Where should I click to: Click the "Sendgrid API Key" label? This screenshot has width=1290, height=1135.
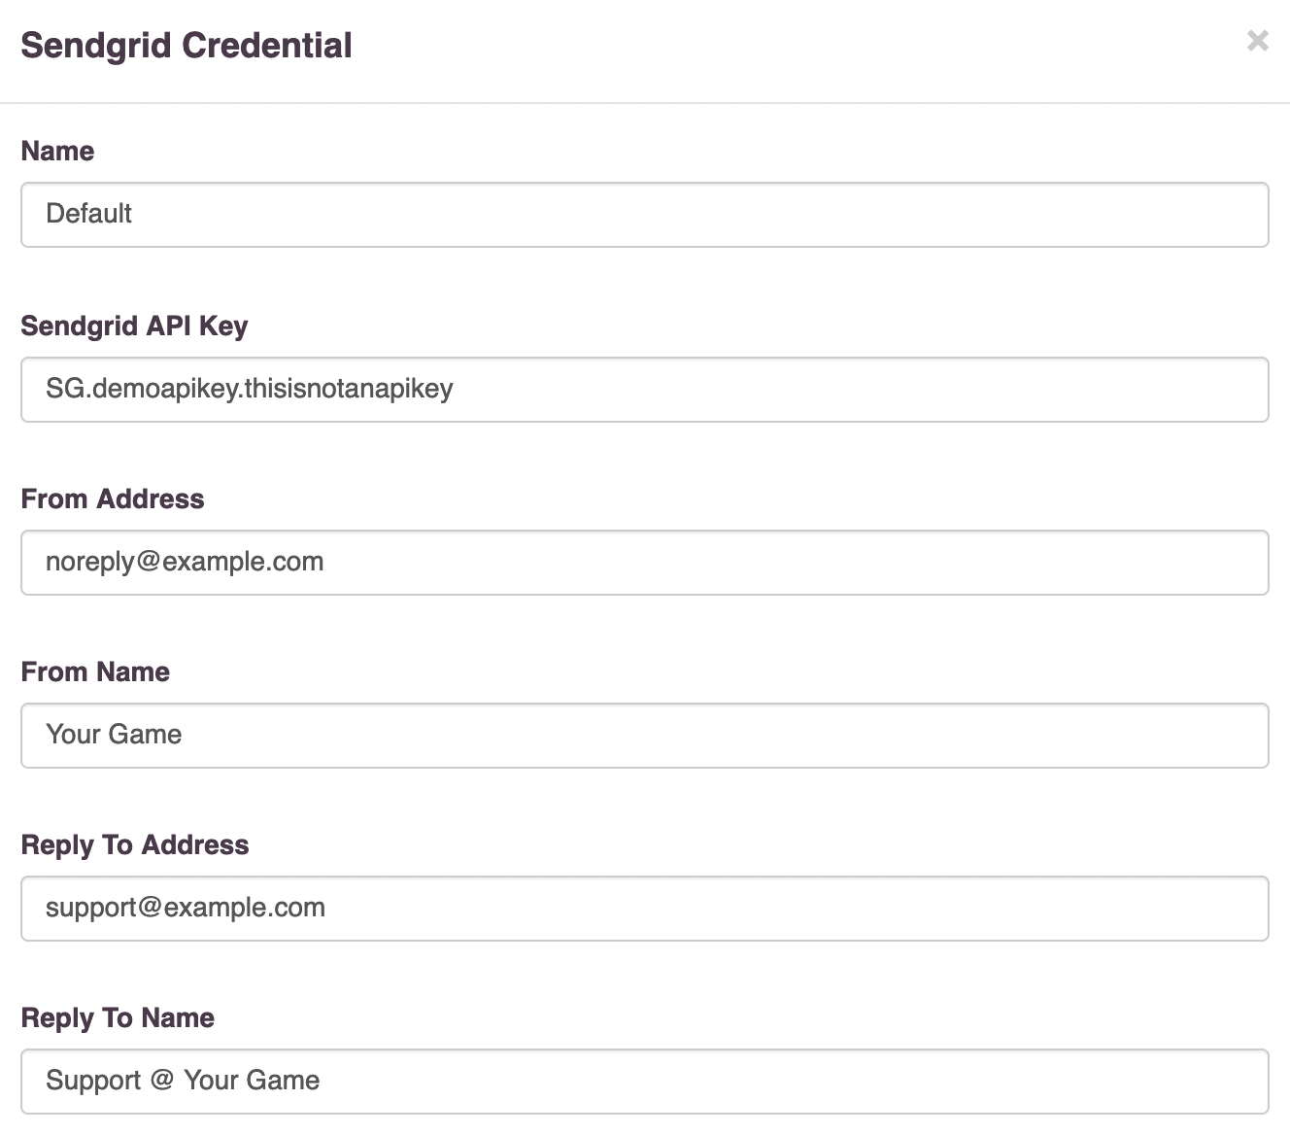(x=134, y=327)
